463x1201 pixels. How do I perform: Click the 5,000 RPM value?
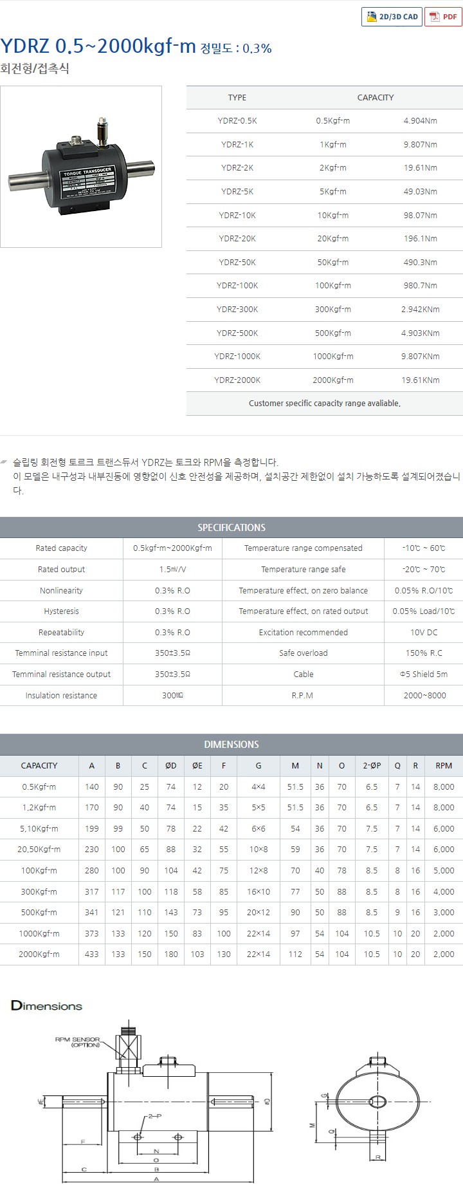tap(444, 871)
